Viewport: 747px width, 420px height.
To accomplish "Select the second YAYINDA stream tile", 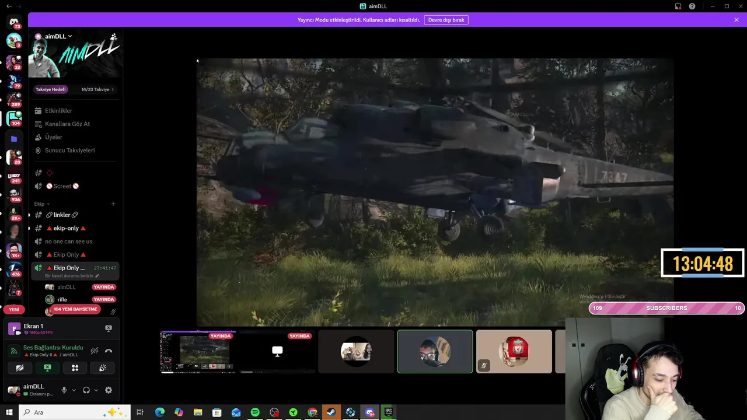I will [x=277, y=351].
